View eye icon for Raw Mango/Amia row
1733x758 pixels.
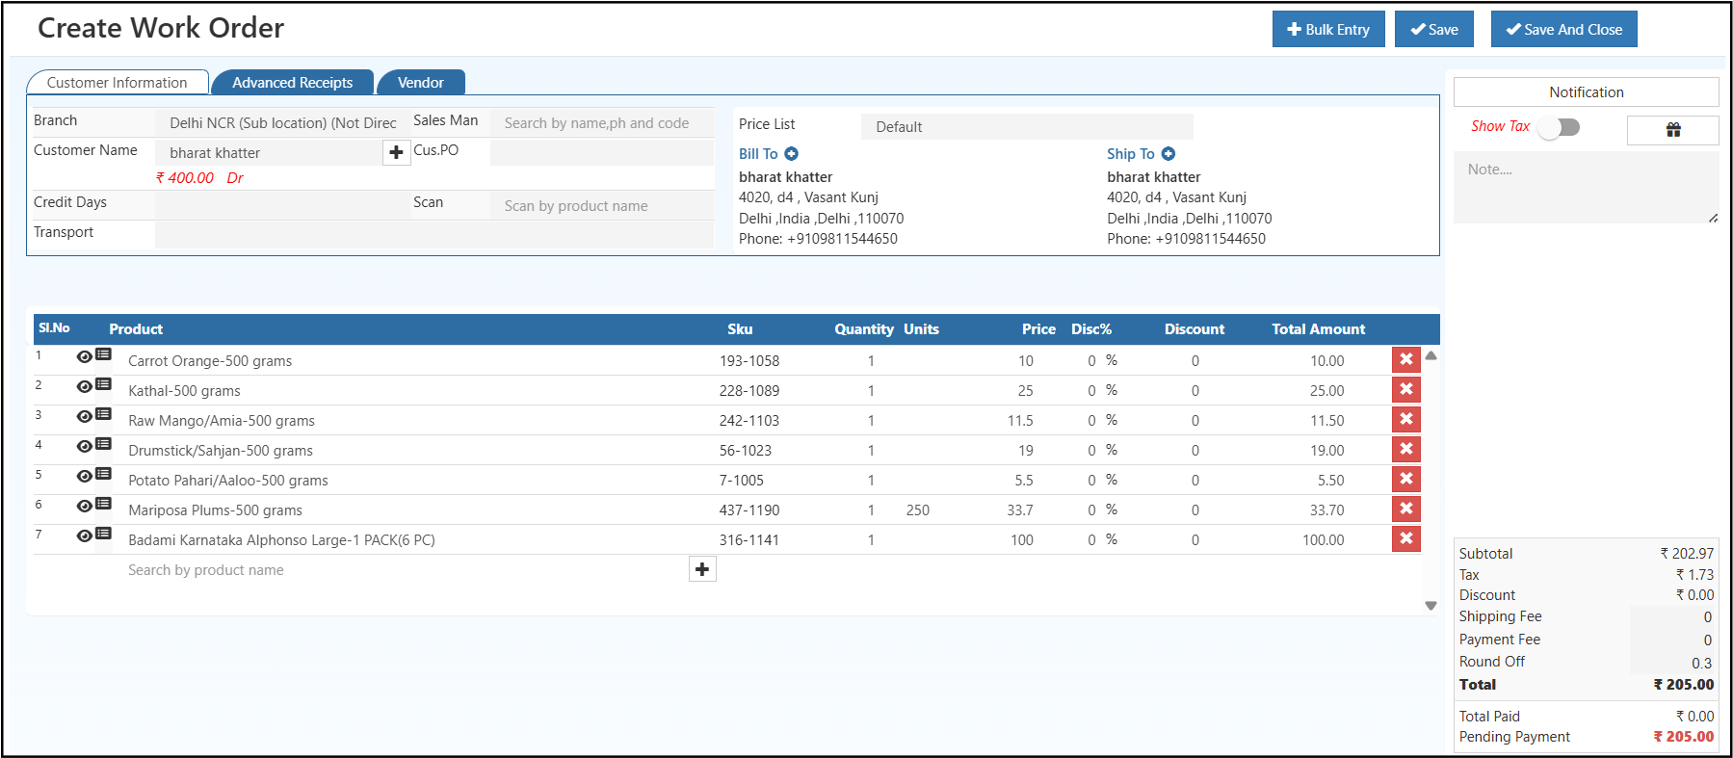[85, 416]
